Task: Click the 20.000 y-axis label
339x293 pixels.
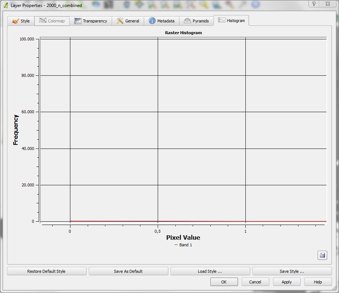Action: tap(28, 185)
